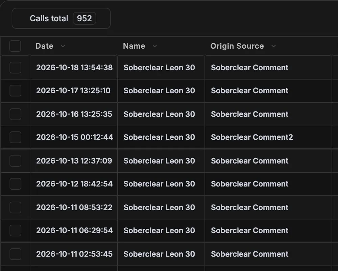
Task: Click the Origin Source header label
Action: [237, 46]
